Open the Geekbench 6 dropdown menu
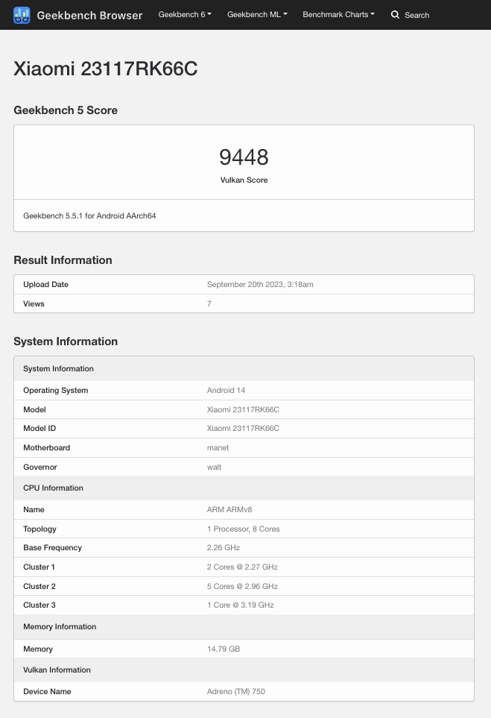Screen dimensions: 491x718 (185, 15)
